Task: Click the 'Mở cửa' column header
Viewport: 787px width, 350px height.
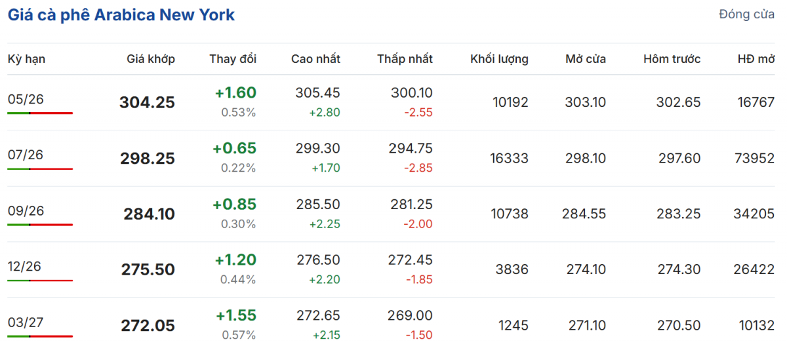Action: [x=586, y=59]
